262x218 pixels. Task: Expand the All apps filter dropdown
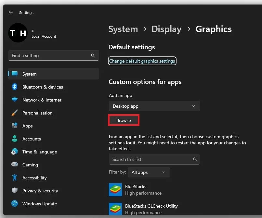tap(149, 172)
